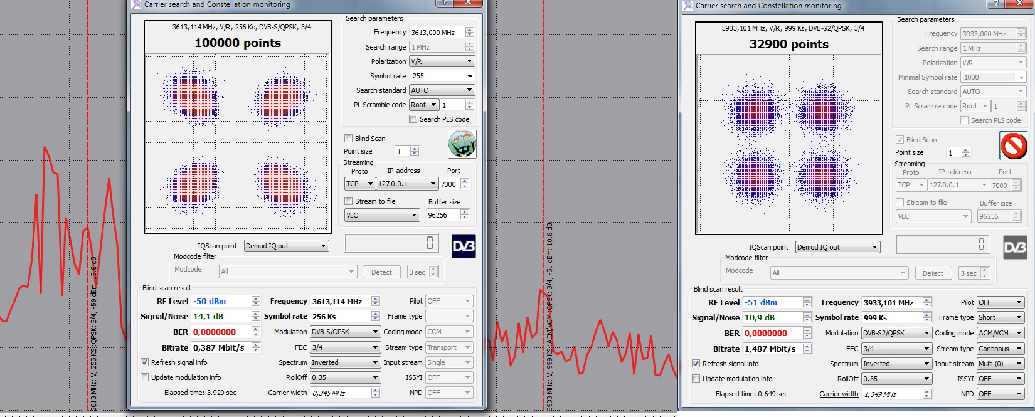Open RollOff 0.35 dropdown in left window
The width and height of the screenshot is (1035, 417).
tap(346, 377)
